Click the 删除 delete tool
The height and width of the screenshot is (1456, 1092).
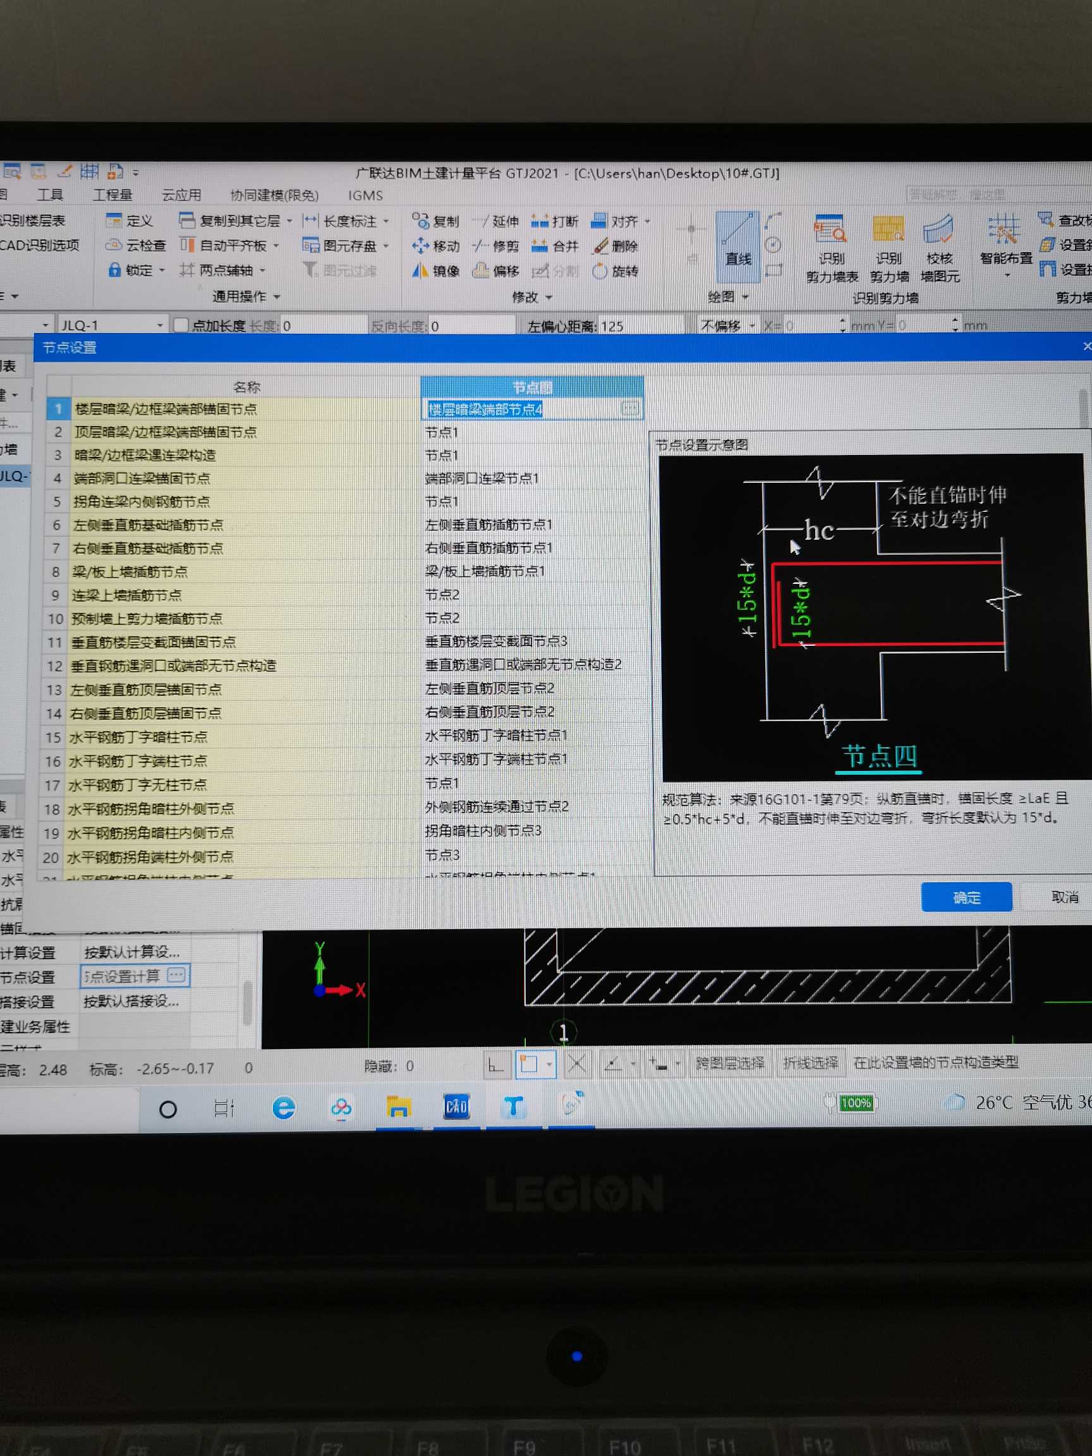tap(616, 246)
